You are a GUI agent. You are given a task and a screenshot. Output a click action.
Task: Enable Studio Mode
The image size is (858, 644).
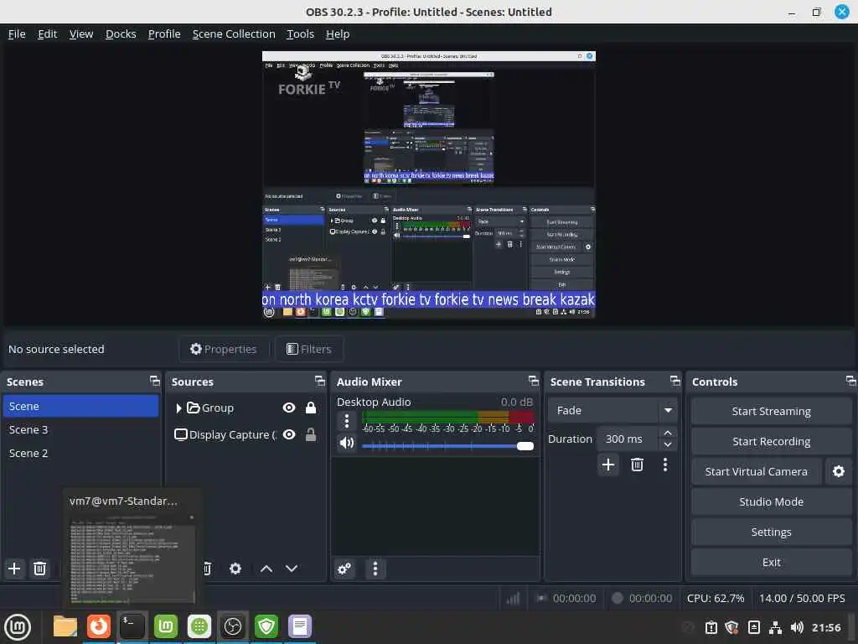pos(771,501)
